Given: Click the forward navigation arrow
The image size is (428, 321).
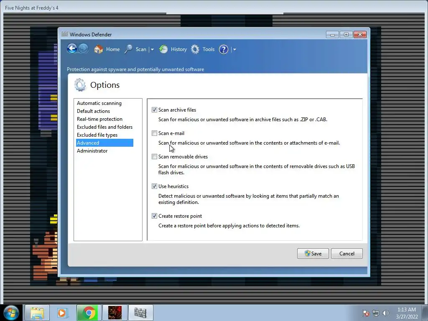Looking at the screenshot, I should pyautogui.click(x=84, y=49).
